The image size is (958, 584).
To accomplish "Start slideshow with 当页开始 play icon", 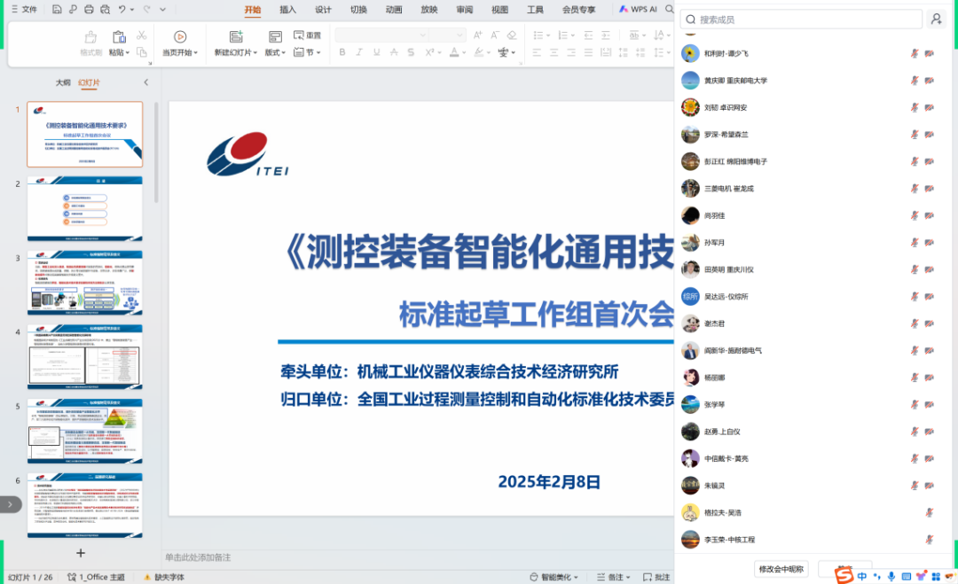I will point(180,36).
